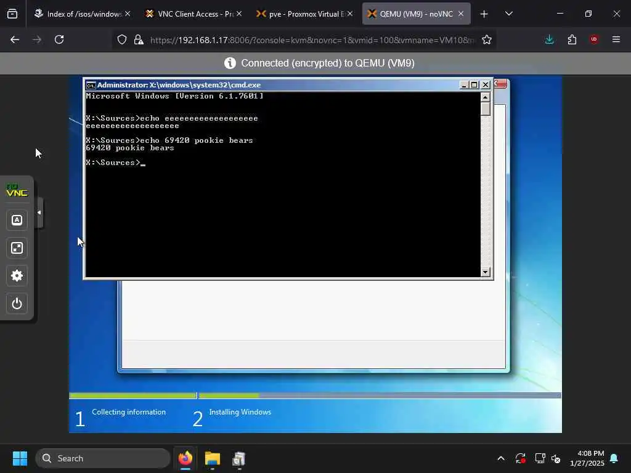
Task: Collapse the noVNC control bar handle
Action: 39,212
